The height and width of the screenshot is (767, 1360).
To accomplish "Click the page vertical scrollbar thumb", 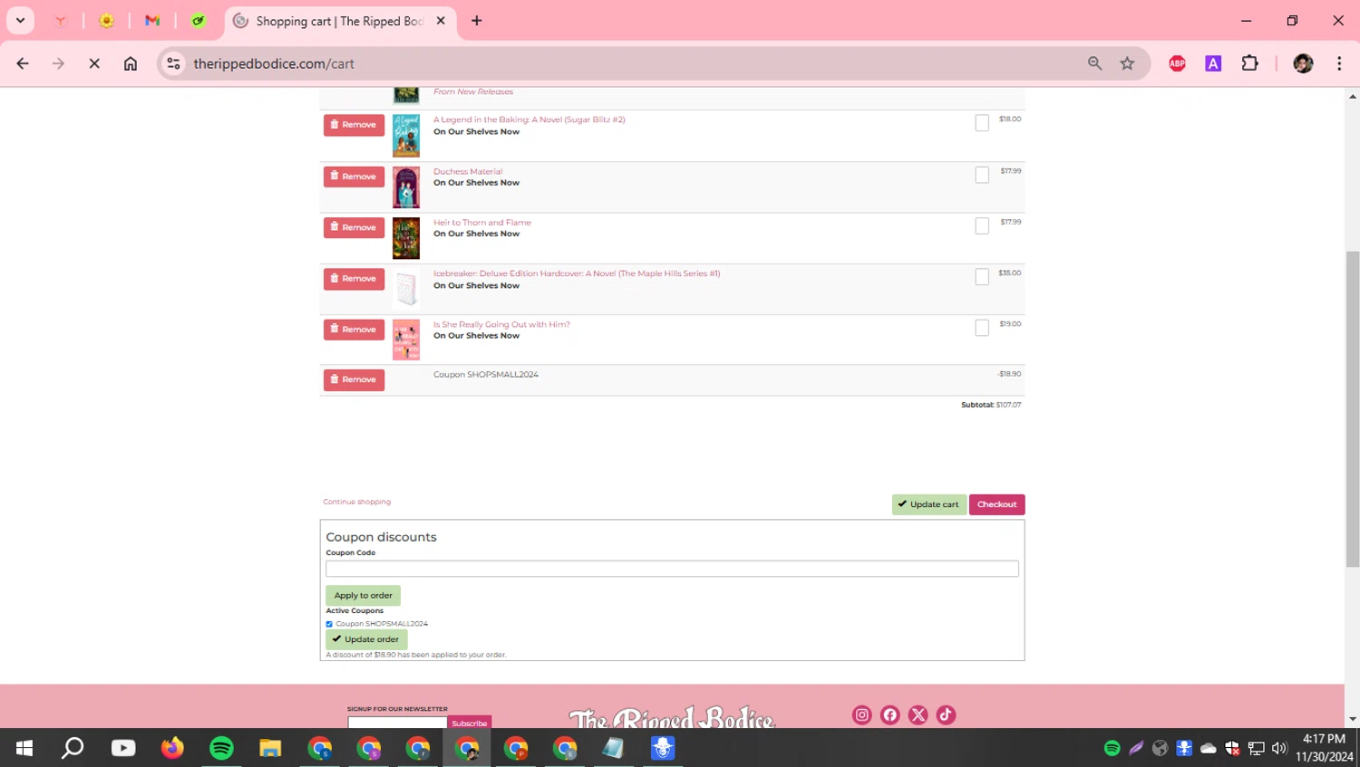I will coord(1352,409).
